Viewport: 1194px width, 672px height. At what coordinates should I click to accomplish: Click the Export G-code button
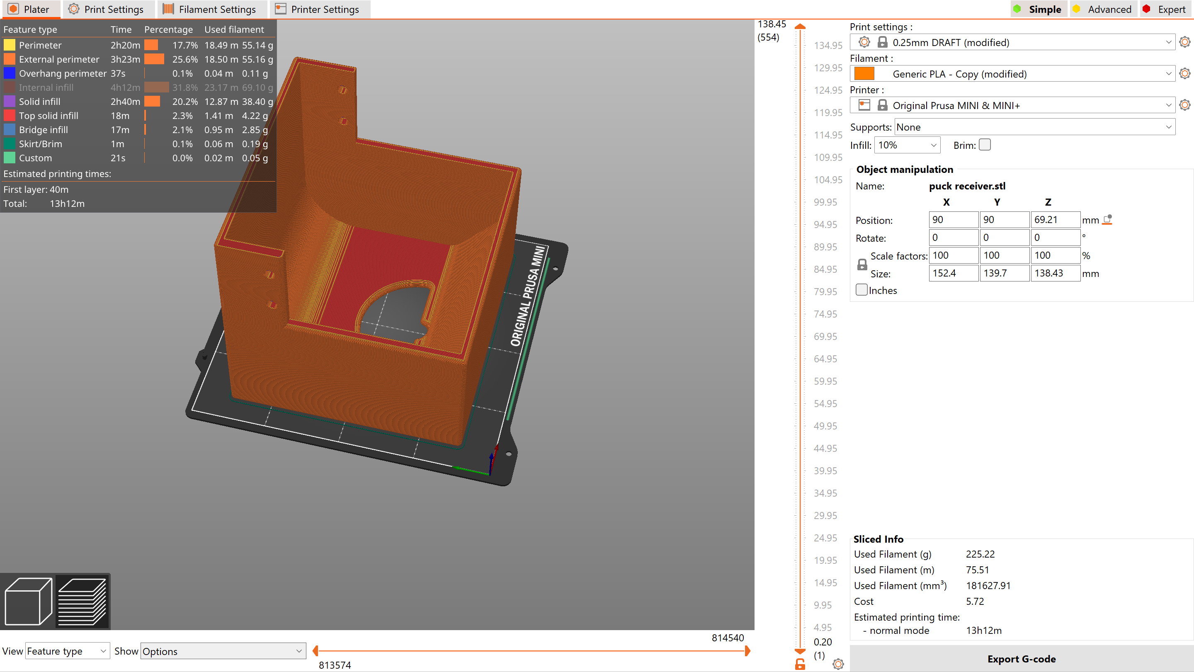[1021, 659]
